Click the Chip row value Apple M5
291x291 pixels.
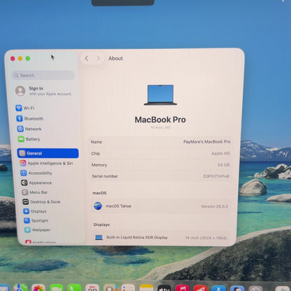[x=220, y=153]
